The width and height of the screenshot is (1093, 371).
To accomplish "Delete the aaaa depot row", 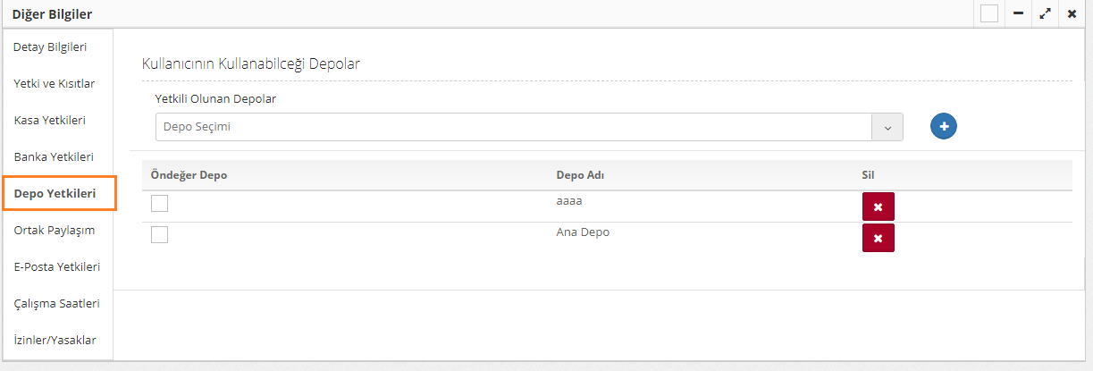I will (878, 207).
